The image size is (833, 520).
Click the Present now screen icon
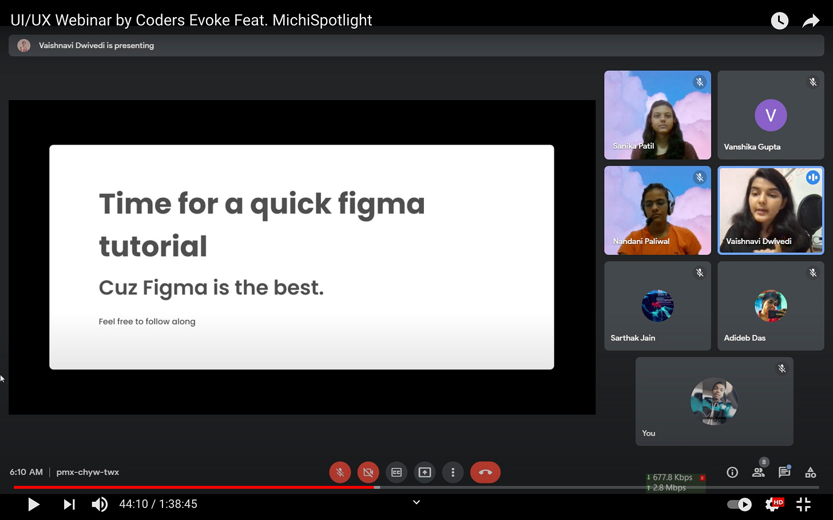coord(425,473)
